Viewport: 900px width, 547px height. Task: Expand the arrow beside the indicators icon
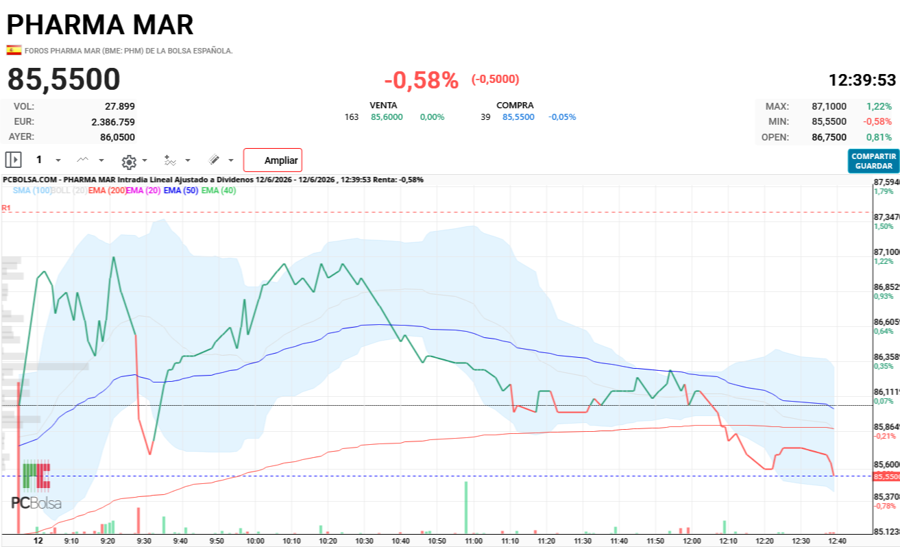[x=188, y=160]
